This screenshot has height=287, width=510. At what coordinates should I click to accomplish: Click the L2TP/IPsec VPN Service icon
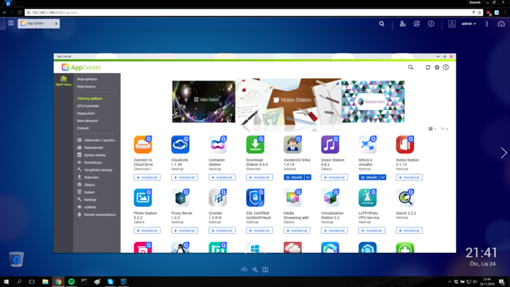point(368,198)
